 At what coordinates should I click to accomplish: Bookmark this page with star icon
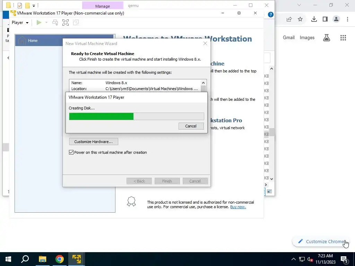point(300,19)
